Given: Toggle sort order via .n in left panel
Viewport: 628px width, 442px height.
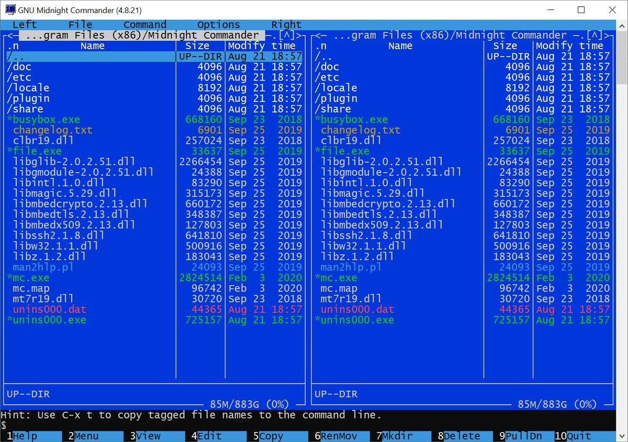Looking at the screenshot, I should point(13,46).
